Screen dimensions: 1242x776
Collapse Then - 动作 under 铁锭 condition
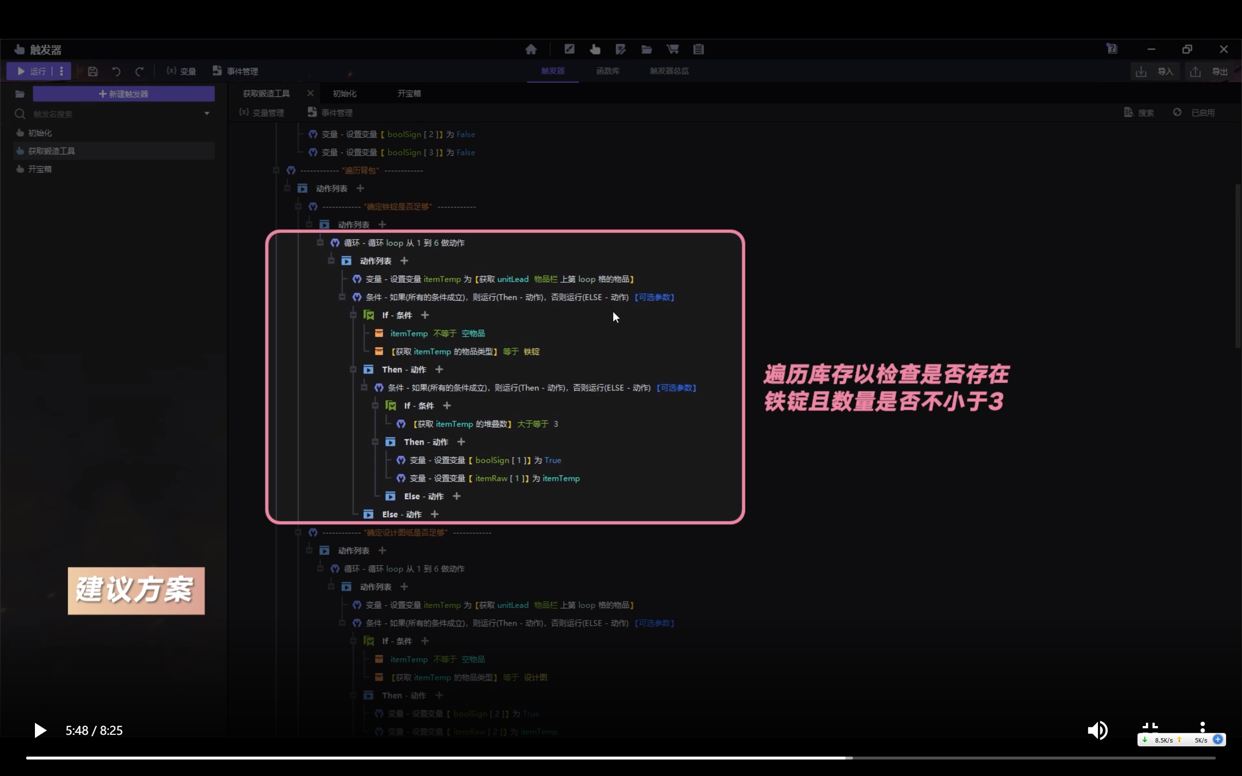click(353, 369)
